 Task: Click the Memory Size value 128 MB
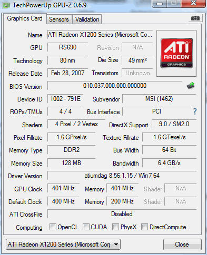point(72,163)
